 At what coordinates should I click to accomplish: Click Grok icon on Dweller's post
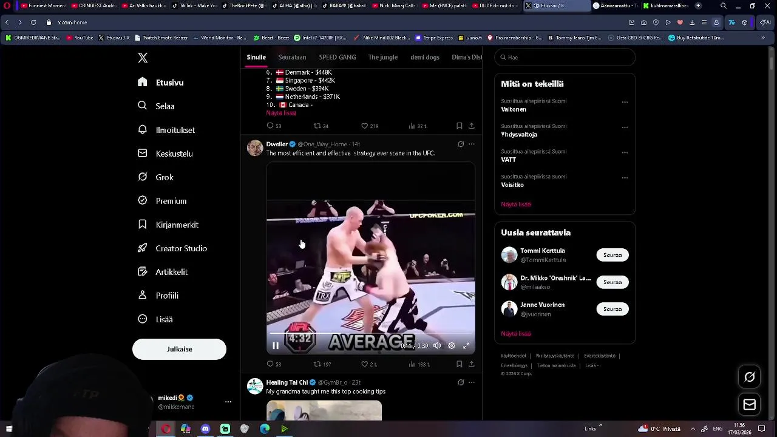tap(461, 144)
